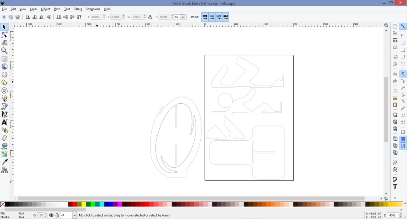Choose the Spiral tool
Viewport: 407px width, 219px height.
(x=4, y=91)
